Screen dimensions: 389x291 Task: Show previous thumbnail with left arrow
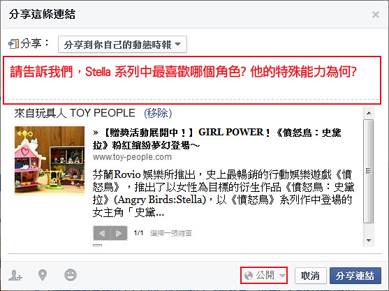[102, 233]
